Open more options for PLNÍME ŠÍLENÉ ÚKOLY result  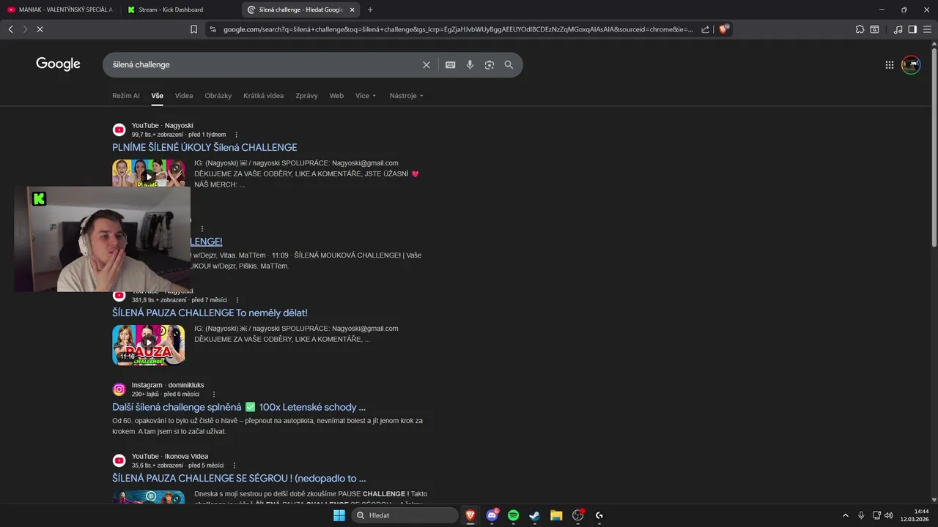tap(236, 135)
